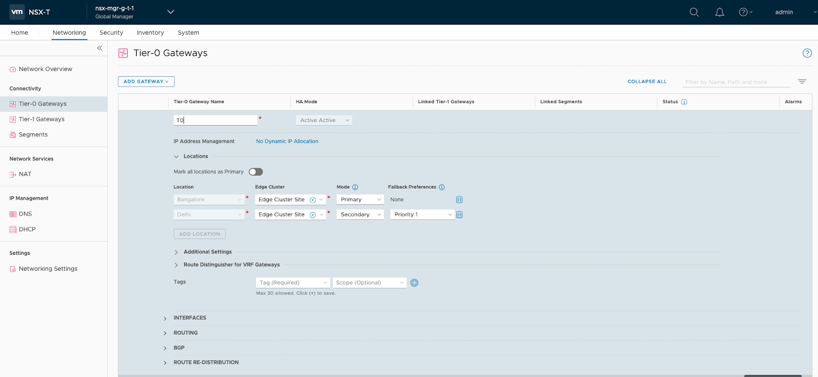This screenshot has width=818, height=377.
Task: Open the Primary mode dropdown for Bangalore
Action: click(360, 200)
